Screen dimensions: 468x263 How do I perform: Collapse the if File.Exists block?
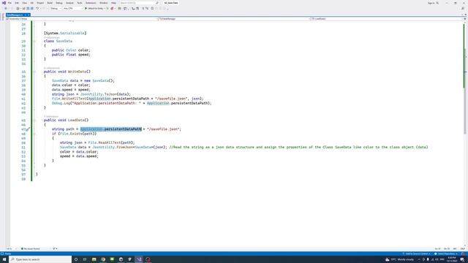(x=34, y=134)
